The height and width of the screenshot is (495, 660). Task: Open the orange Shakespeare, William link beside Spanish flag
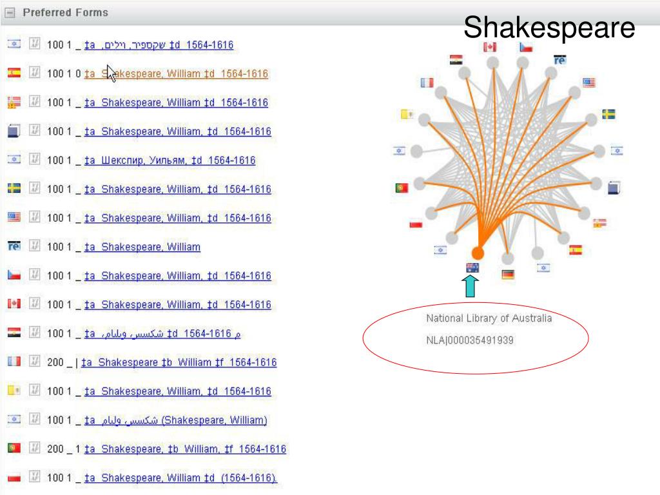[176, 73]
